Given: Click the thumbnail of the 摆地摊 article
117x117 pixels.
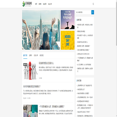Looking at the screenshot, I should [31, 111].
